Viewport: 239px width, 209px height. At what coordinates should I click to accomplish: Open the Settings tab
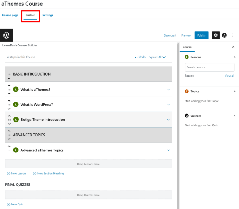(48, 15)
